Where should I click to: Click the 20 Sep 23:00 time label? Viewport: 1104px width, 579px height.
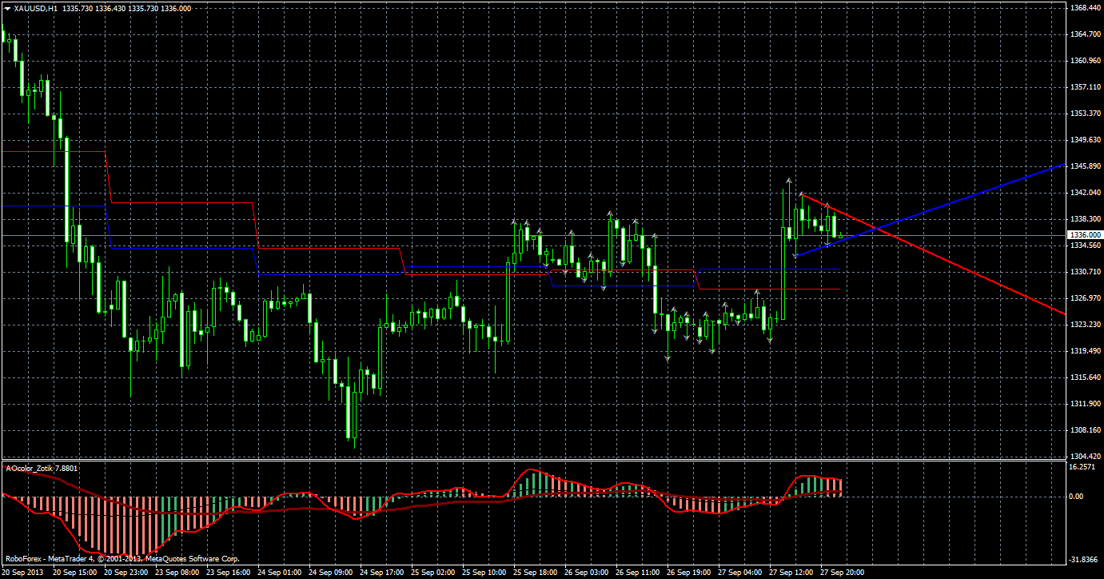click(x=127, y=573)
